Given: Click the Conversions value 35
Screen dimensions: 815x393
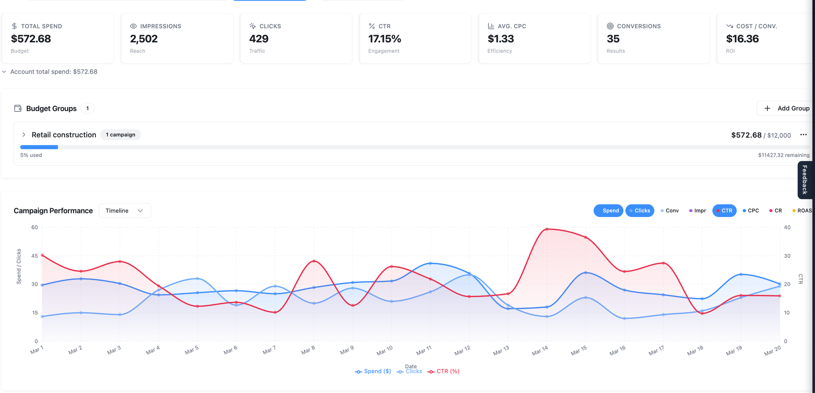Looking at the screenshot, I should tap(613, 39).
